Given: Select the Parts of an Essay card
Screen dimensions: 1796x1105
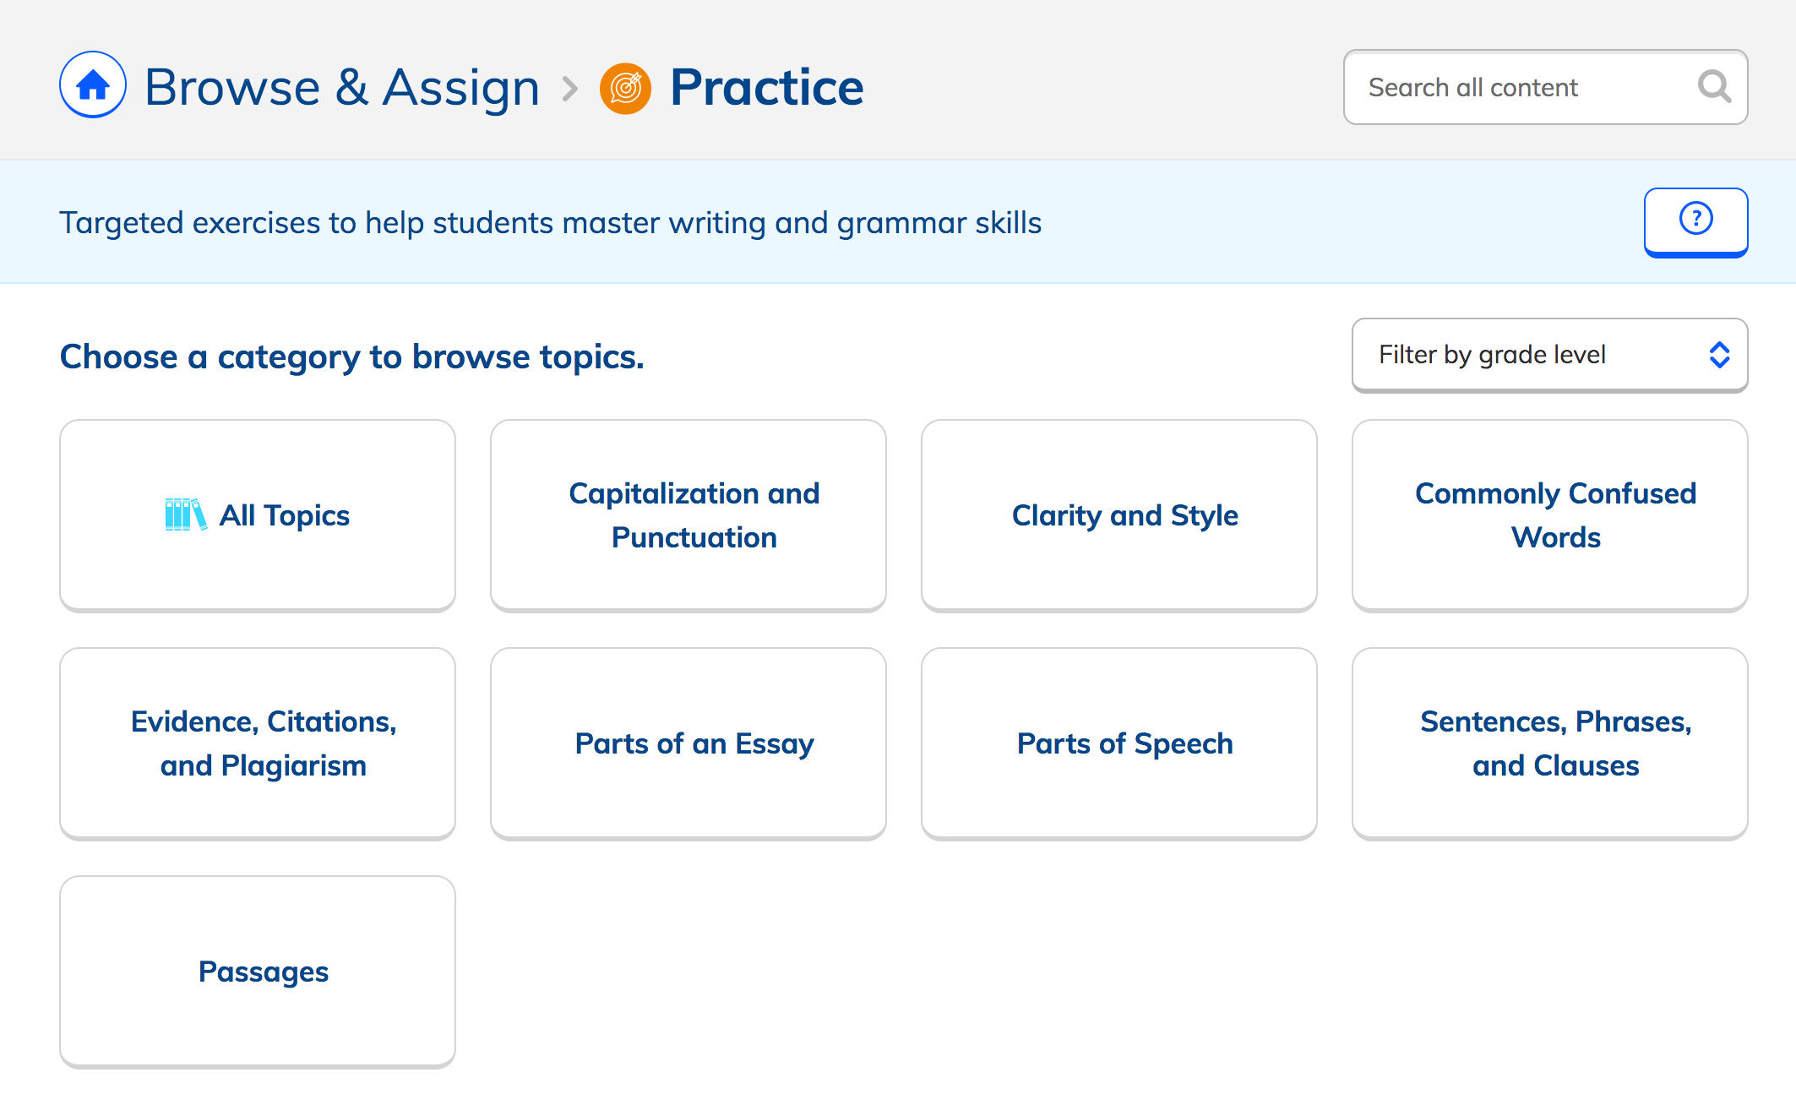Looking at the screenshot, I should 688,743.
